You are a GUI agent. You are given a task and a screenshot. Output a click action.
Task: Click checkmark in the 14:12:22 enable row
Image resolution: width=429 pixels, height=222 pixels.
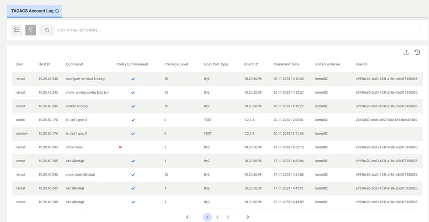133,106
